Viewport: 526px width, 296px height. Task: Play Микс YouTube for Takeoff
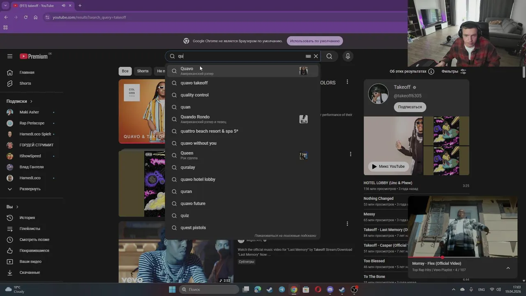pyautogui.click(x=388, y=166)
